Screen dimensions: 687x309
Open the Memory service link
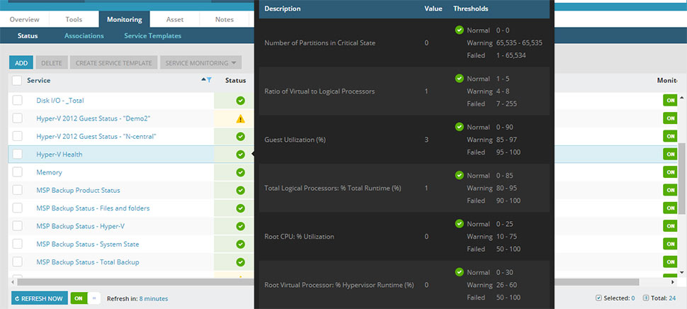coord(49,172)
